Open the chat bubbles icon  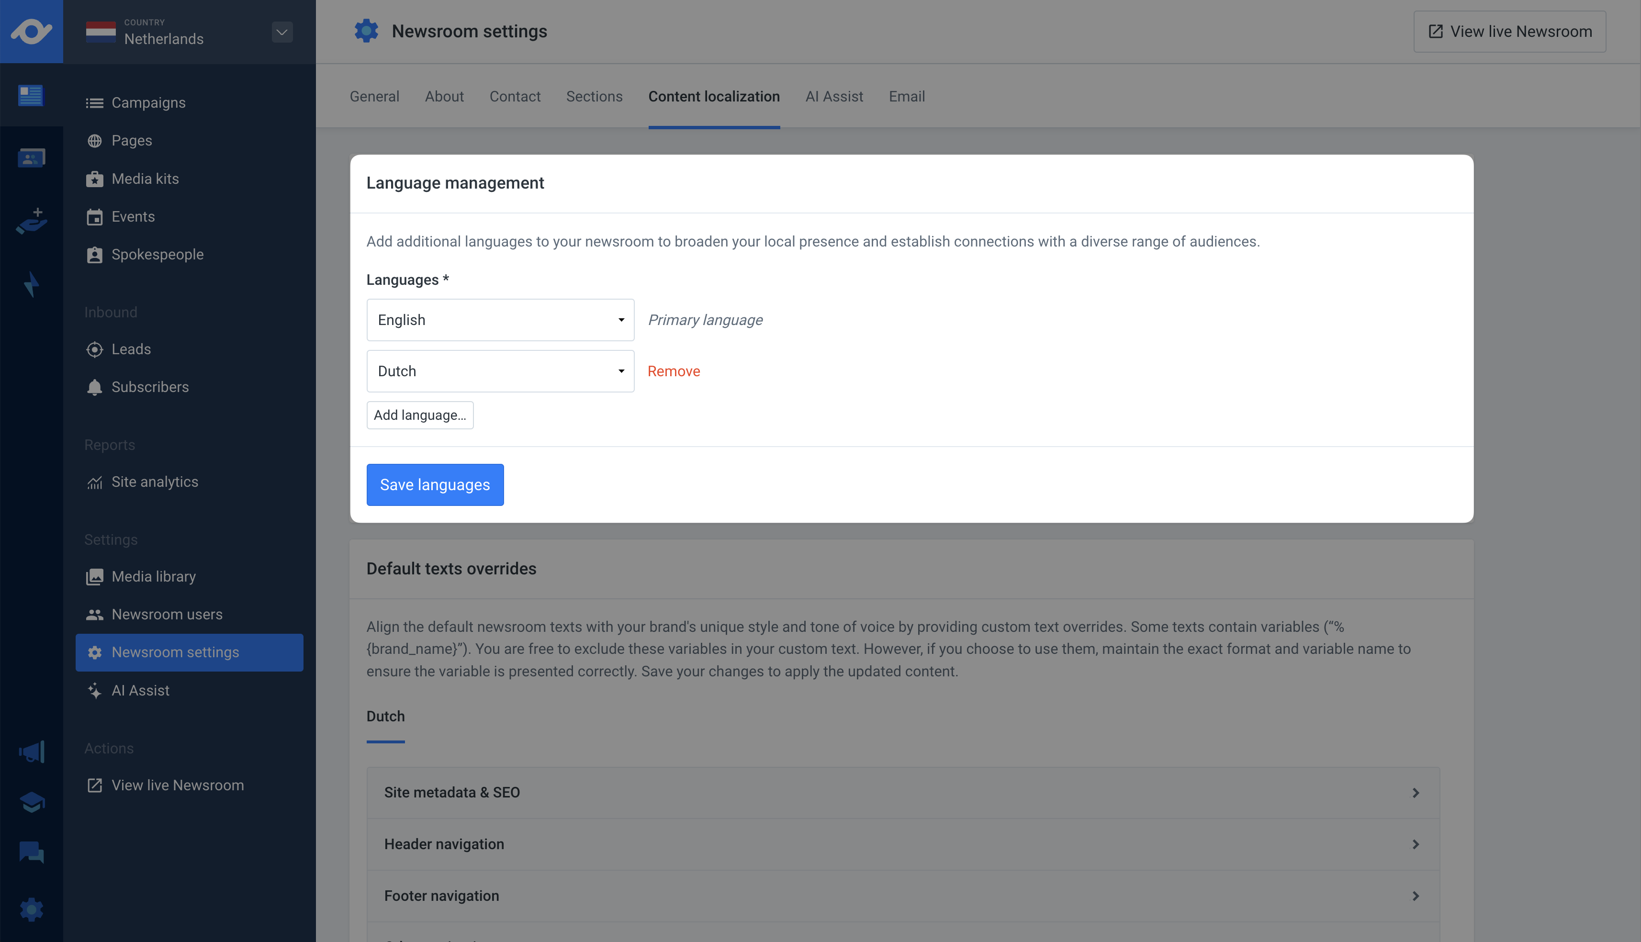click(31, 852)
